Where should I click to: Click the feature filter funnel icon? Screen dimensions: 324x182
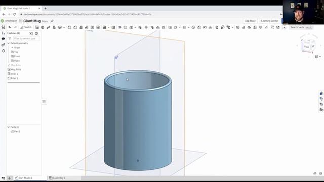(x=10, y=38)
